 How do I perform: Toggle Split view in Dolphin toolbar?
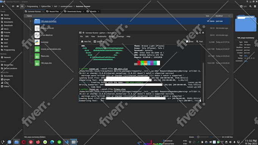pyautogui.click(x=243, y=6)
